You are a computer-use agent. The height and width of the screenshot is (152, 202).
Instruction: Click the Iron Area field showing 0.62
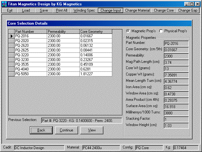(176, 88)
